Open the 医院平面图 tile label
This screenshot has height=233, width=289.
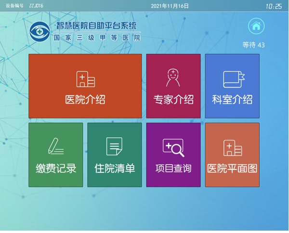[232, 168]
